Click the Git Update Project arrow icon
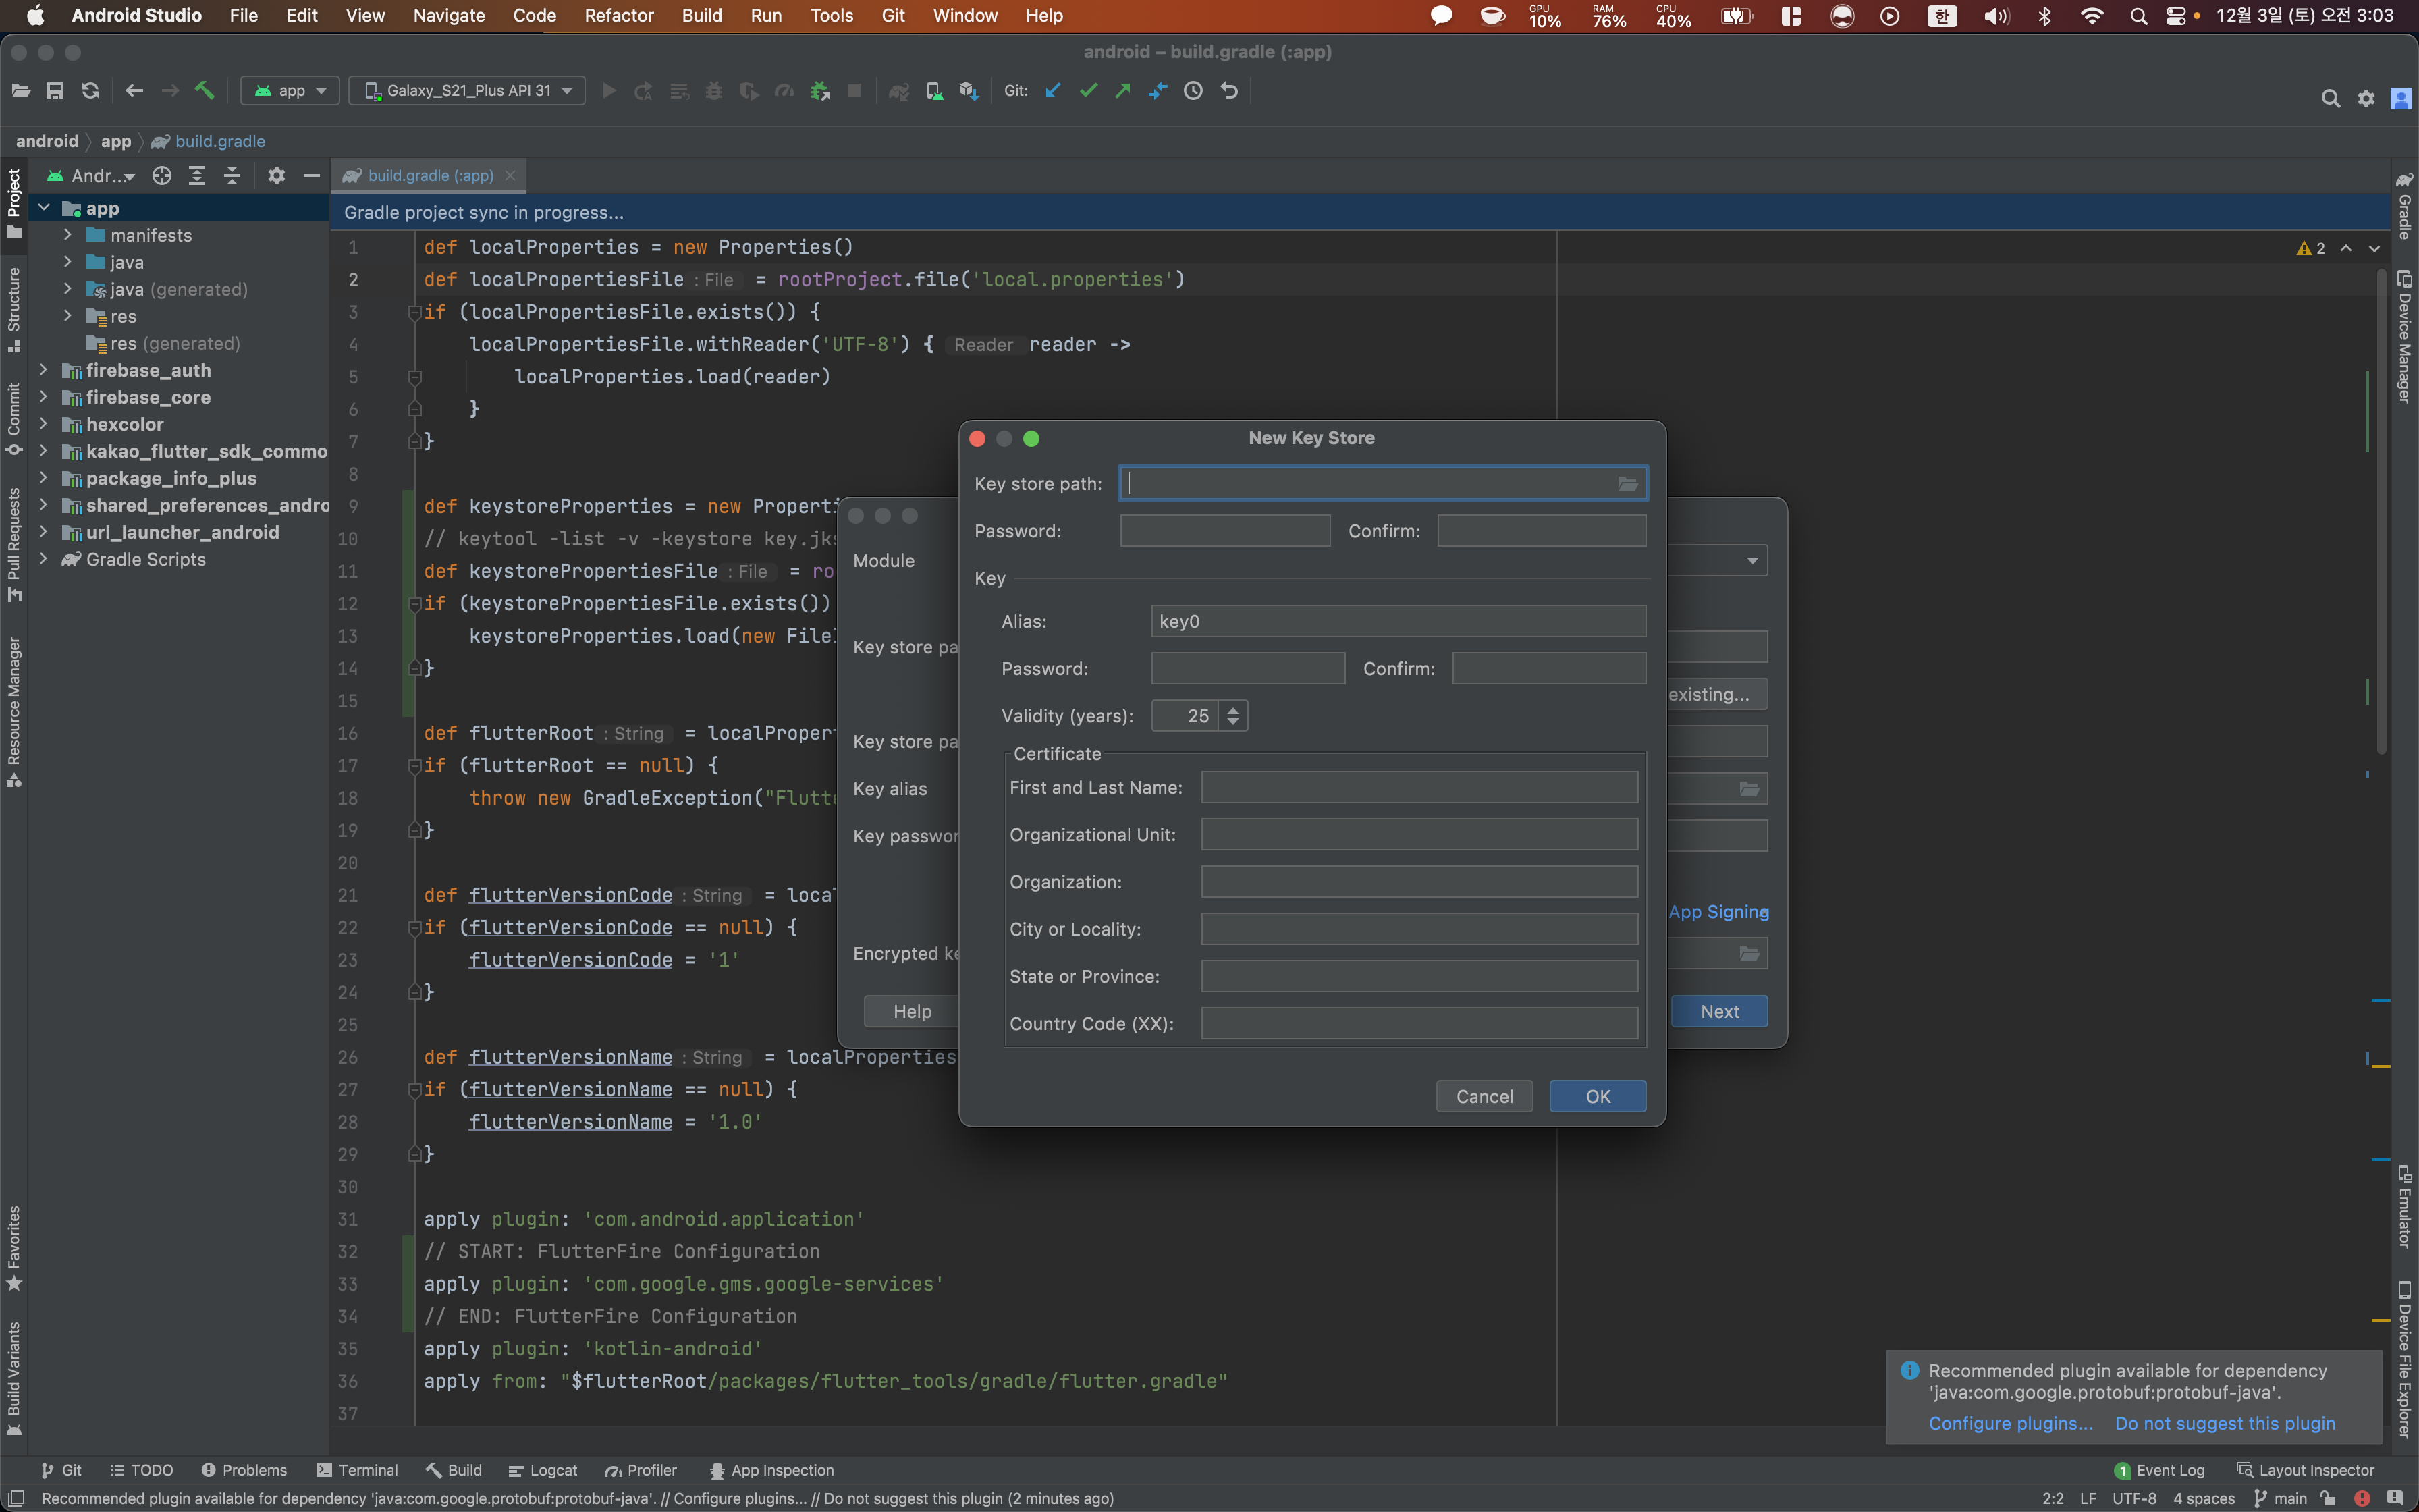 click(x=1052, y=91)
